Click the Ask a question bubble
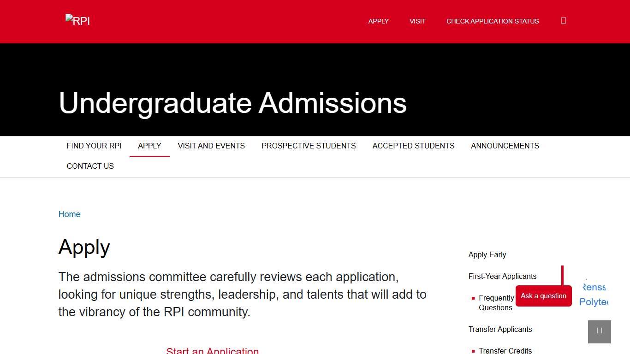Image resolution: width=630 pixels, height=354 pixels. pos(543,296)
